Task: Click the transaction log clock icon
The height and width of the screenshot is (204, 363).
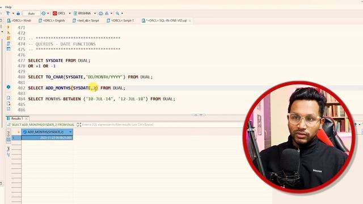Action: [x=44, y=14]
